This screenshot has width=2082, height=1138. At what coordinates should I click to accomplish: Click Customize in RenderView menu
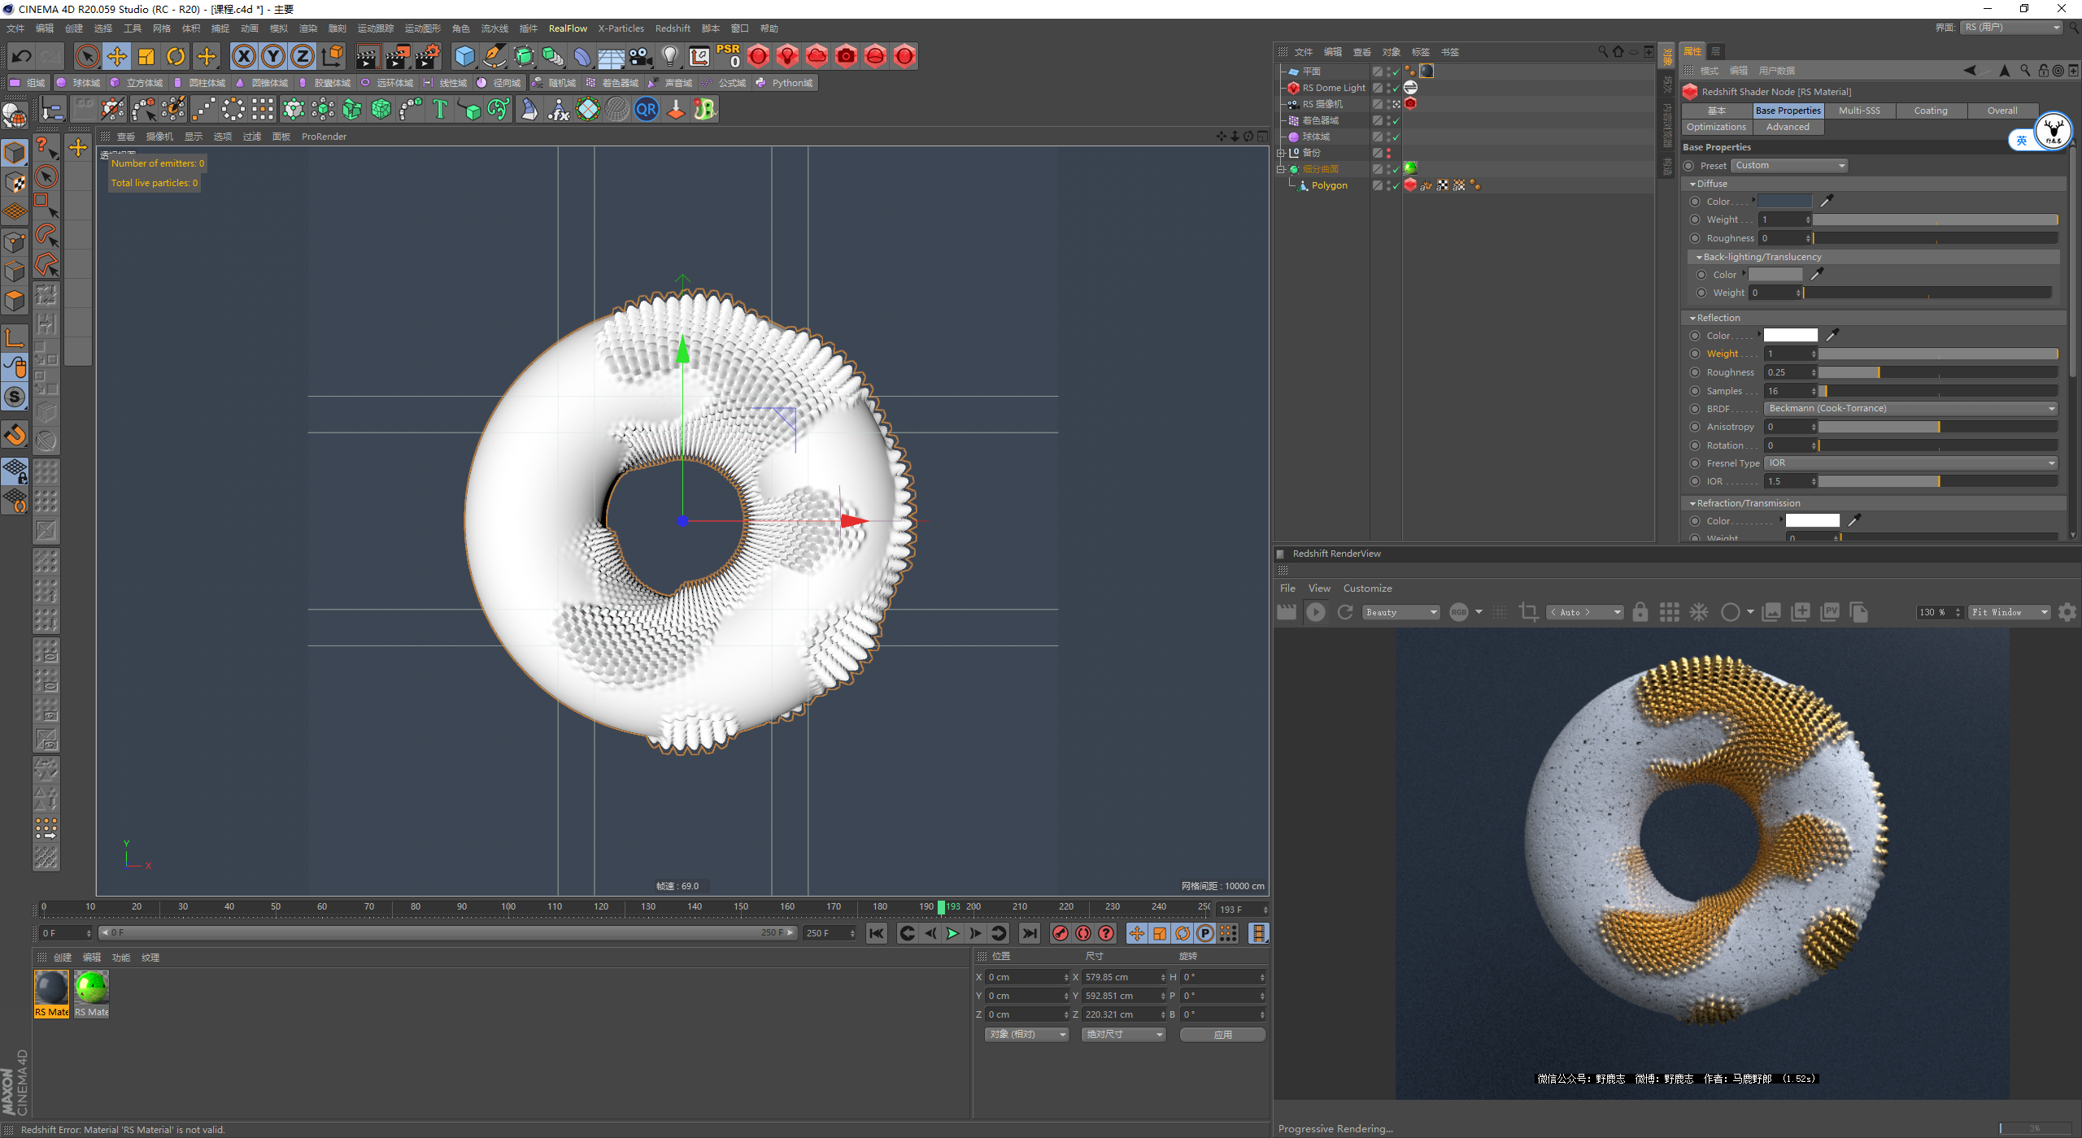click(x=1367, y=588)
